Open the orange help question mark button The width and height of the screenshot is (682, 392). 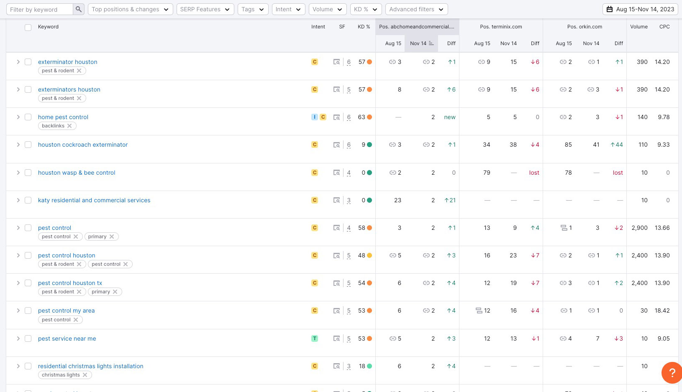coord(672,372)
